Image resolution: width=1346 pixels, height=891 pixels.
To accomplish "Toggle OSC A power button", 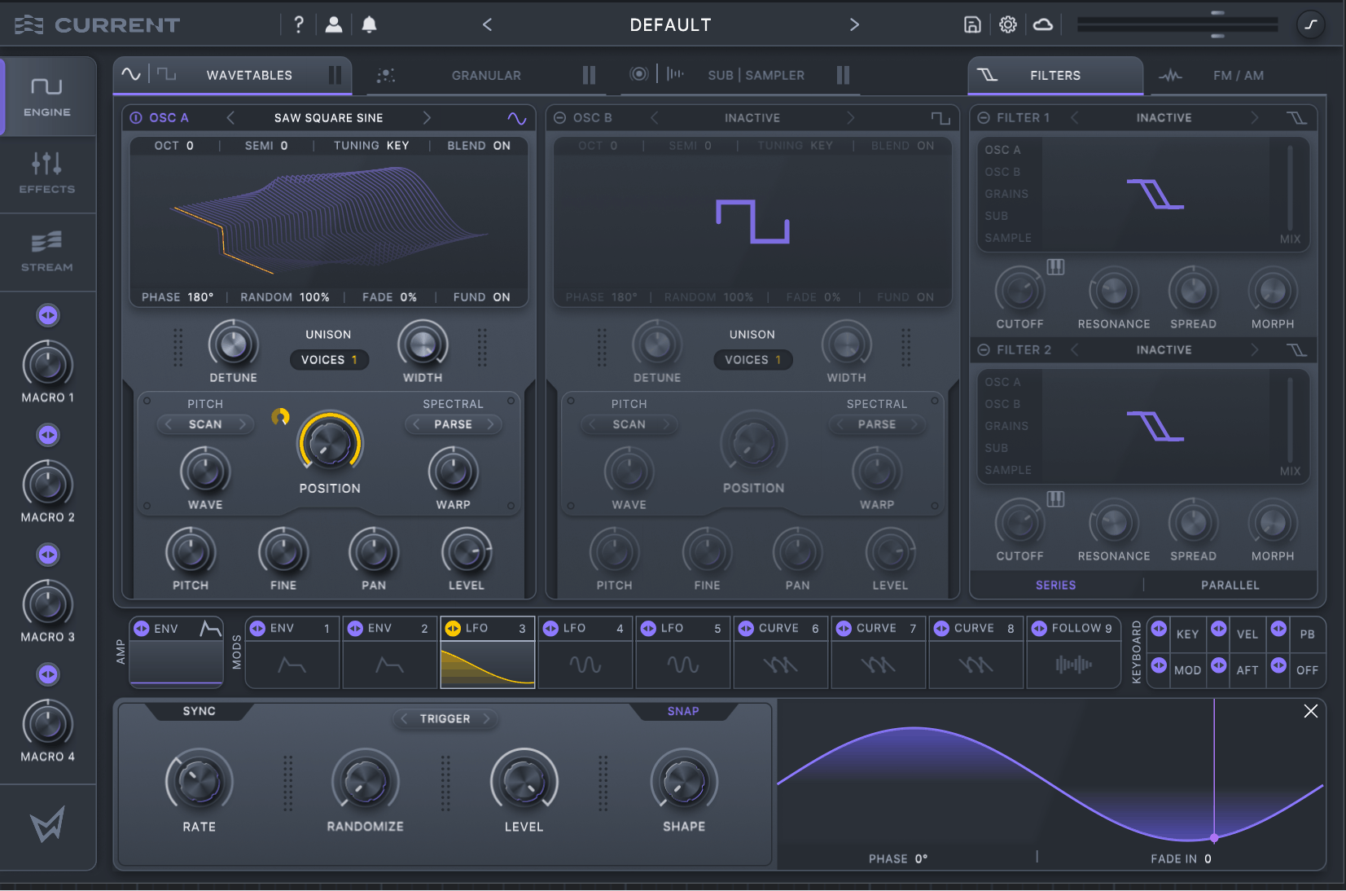I will click(x=136, y=118).
